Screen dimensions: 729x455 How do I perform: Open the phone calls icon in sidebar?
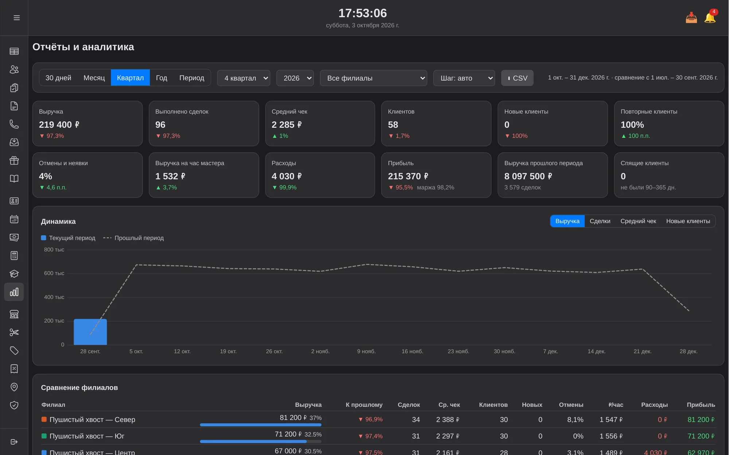(x=14, y=124)
